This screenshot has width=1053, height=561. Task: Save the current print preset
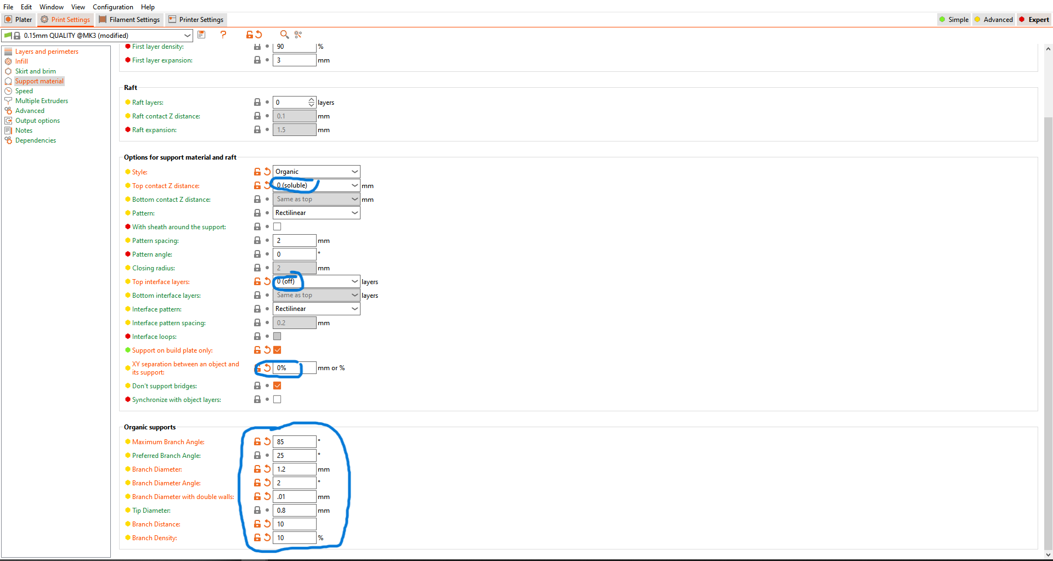(201, 35)
